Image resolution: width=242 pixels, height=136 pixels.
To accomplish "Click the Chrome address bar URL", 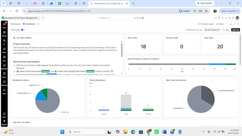I will [59, 11].
